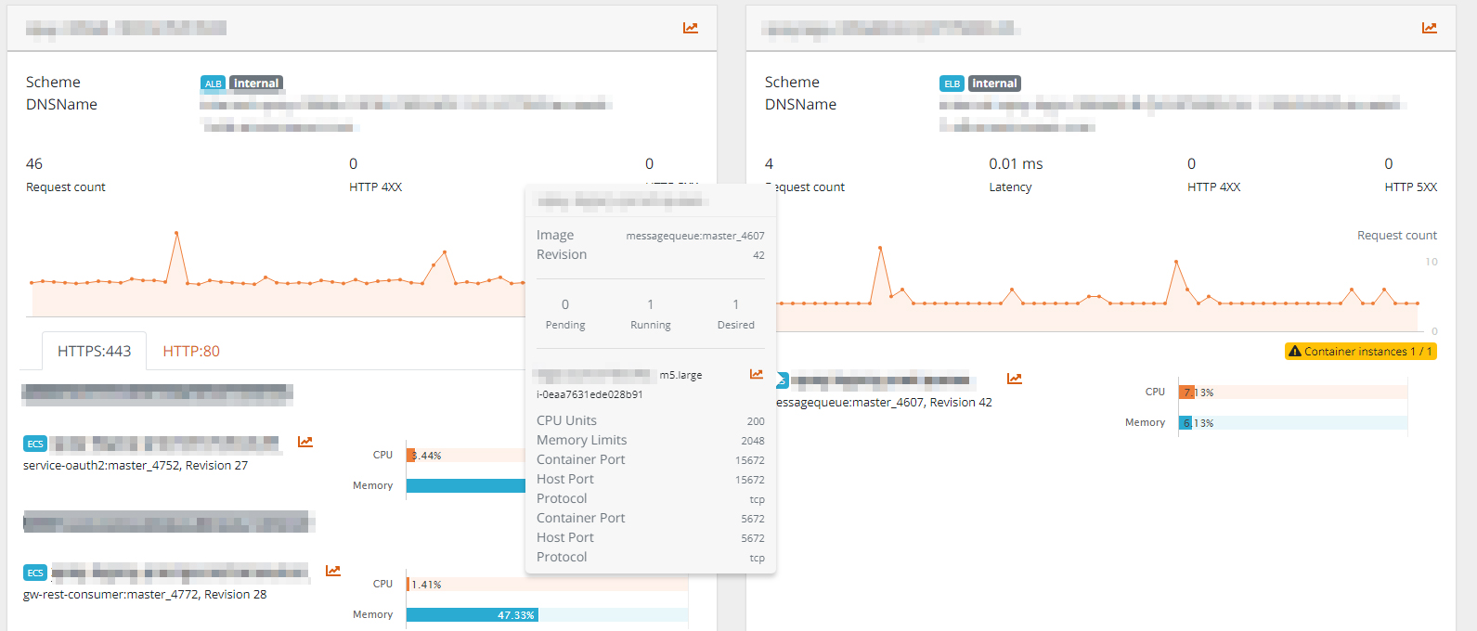Screen dimensions: 1477x631
Task: Click the HTTP 4XX label in left panel
Action: click(x=375, y=187)
